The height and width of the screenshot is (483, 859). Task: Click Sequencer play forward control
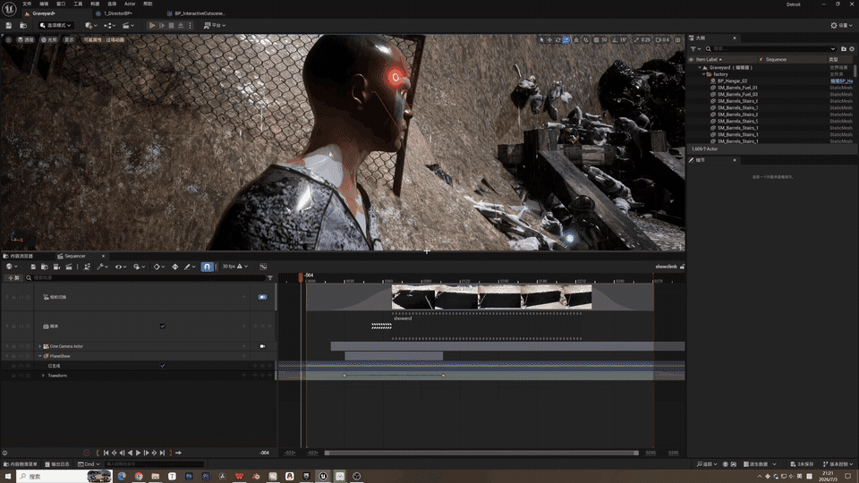coord(138,453)
